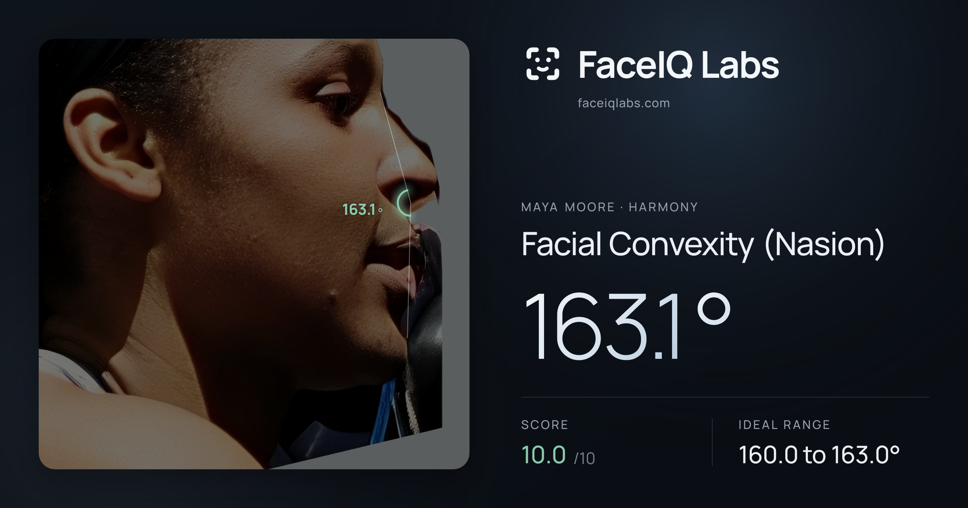Click the green angle arc marker near the nose
The image size is (968, 508).
pyautogui.click(x=404, y=203)
